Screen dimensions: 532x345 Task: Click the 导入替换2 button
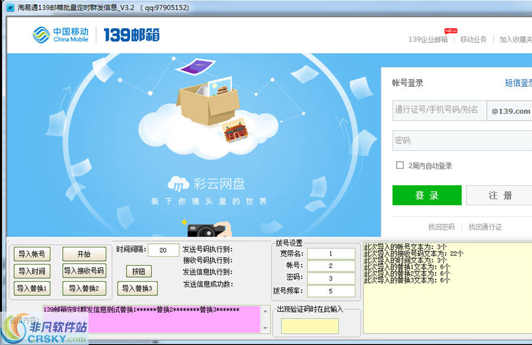click(84, 288)
